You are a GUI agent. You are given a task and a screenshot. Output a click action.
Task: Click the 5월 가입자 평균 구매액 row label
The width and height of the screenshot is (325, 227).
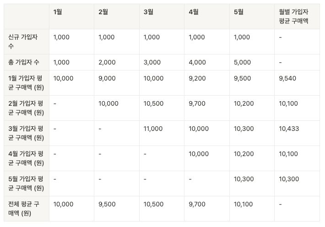pyautogui.click(x=26, y=184)
